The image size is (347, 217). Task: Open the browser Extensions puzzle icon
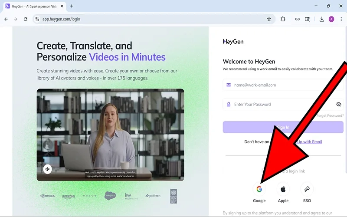[283, 19]
